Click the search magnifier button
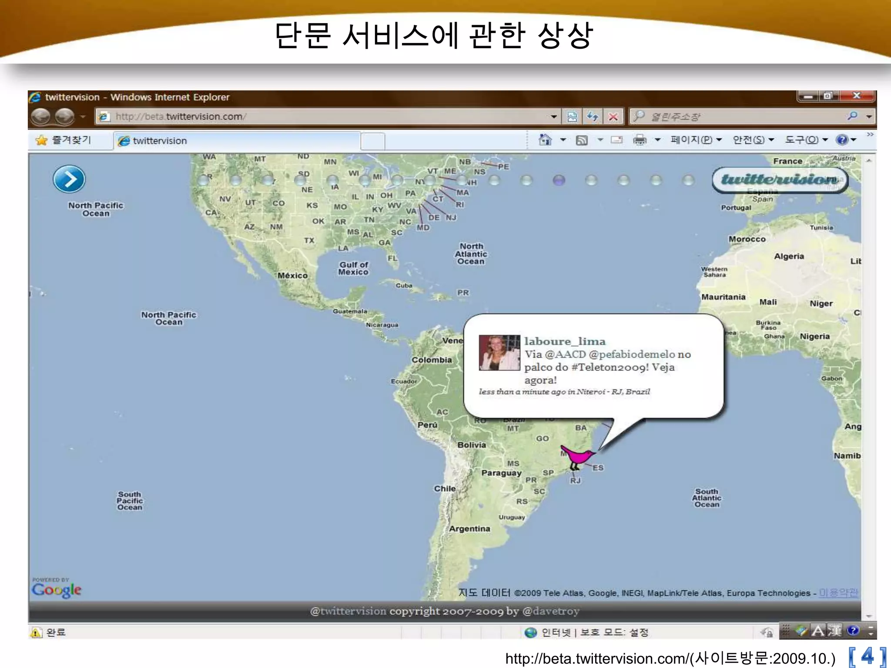Image resolution: width=891 pixels, height=668 pixels. pyautogui.click(x=852, y=116)
